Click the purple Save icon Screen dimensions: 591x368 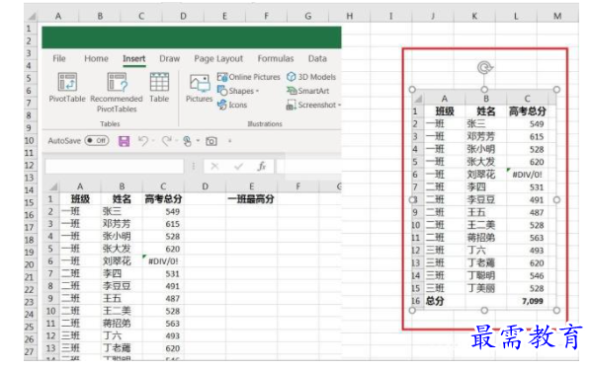tap(124, 141)
